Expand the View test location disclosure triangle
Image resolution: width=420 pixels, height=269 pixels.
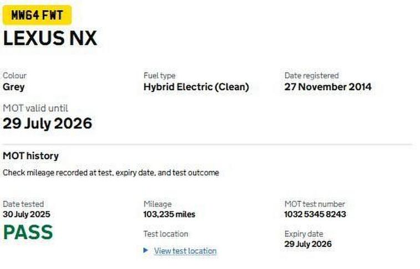[x=146, y=250]
